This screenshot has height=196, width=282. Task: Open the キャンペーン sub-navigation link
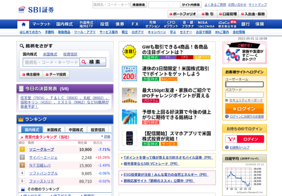(x=157, y=32)
